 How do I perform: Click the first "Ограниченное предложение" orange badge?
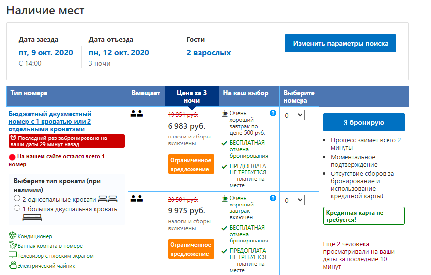(191, 164)
